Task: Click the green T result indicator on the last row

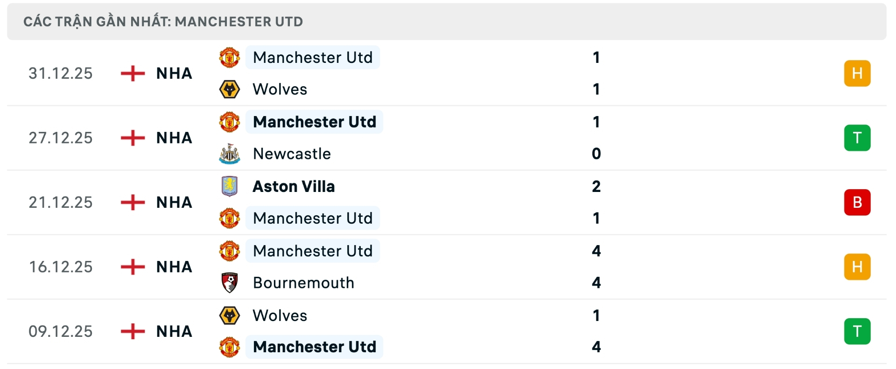Action: tap(858, 331)
